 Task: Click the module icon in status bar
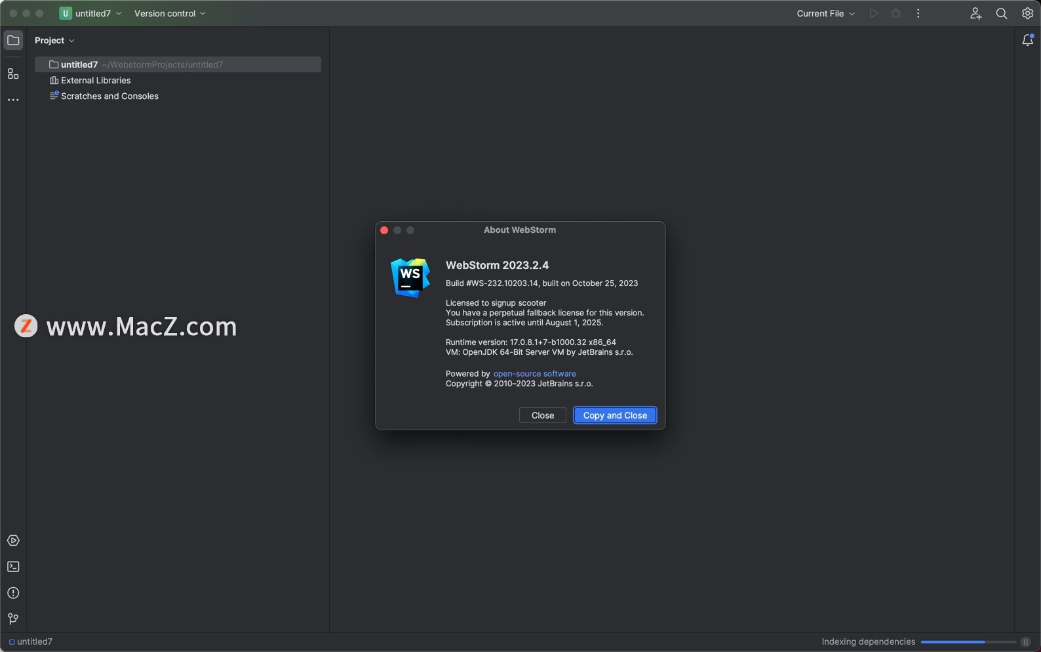[x=12, y=642]
